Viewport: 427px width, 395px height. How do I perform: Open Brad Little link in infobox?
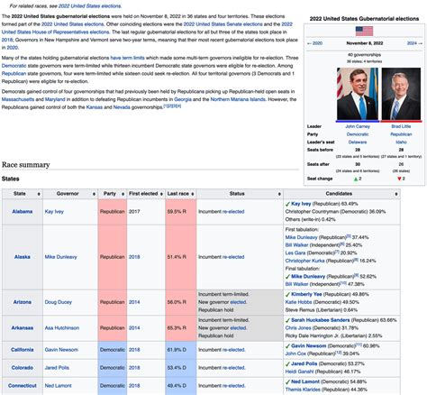click(x=401, y=126)
